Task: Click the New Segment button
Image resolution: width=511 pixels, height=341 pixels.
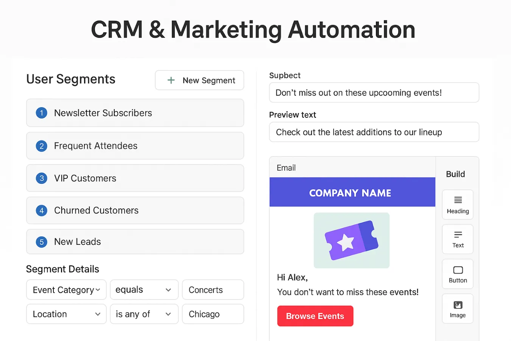Action: 199,80
